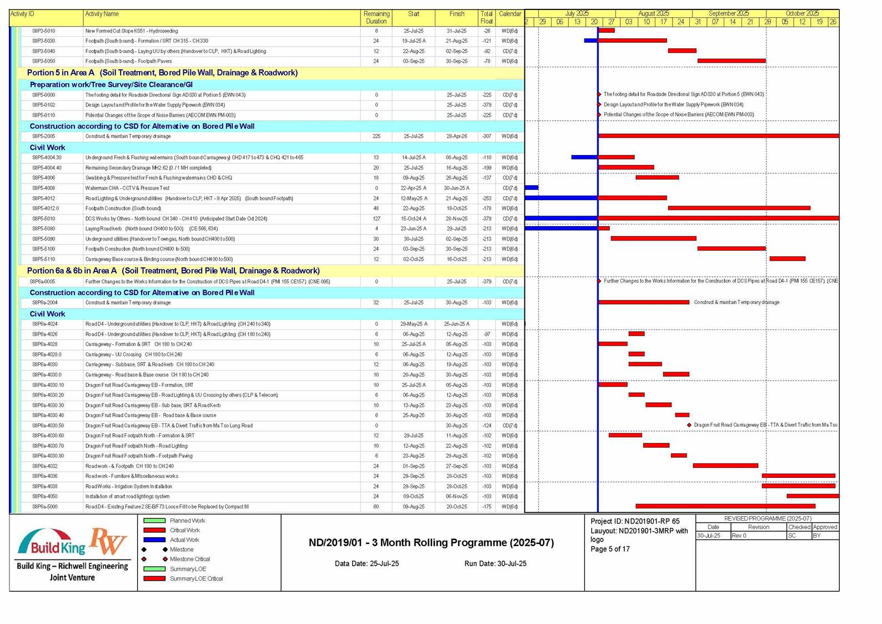Click the Activity Name column header
This screenshot has height=624, width=882.
tap(102, 14)
